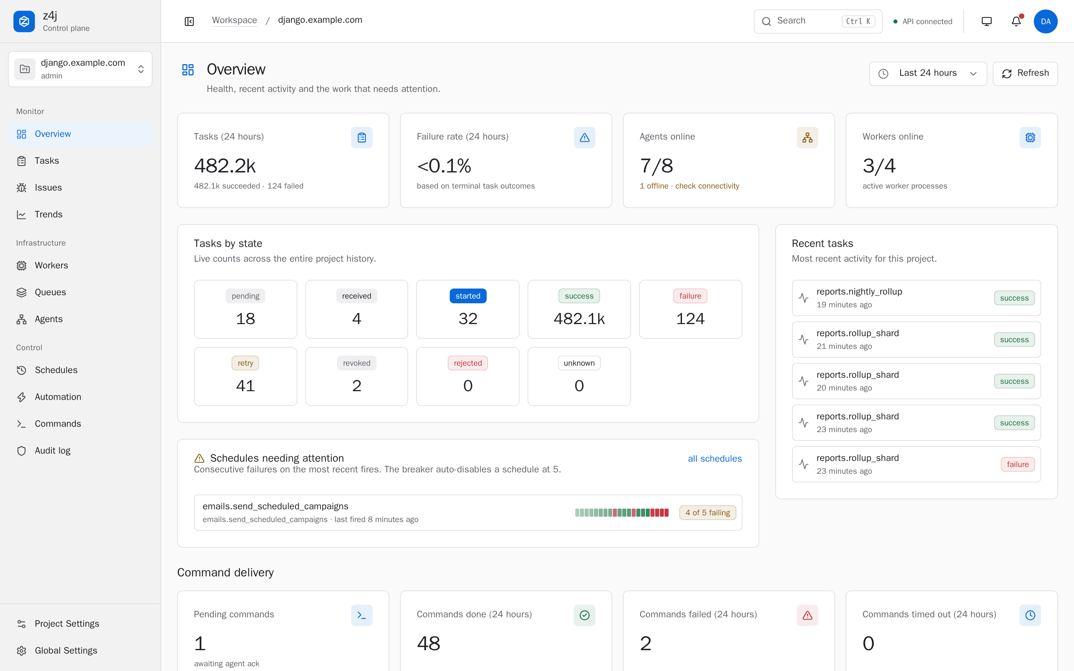Open Commands in the sidebar
This screenshot has height=671, width=1074.
tap(80, 424)
